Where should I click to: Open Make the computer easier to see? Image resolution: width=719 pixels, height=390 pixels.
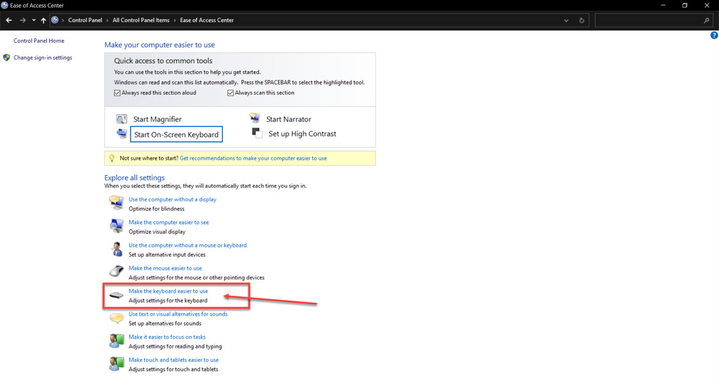click(x=168, y=223)
